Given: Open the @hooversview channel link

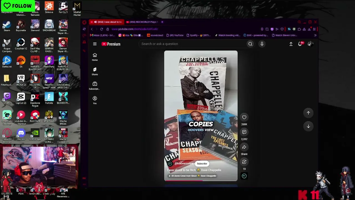Looking at the screenshot, I should coord(184,164).
